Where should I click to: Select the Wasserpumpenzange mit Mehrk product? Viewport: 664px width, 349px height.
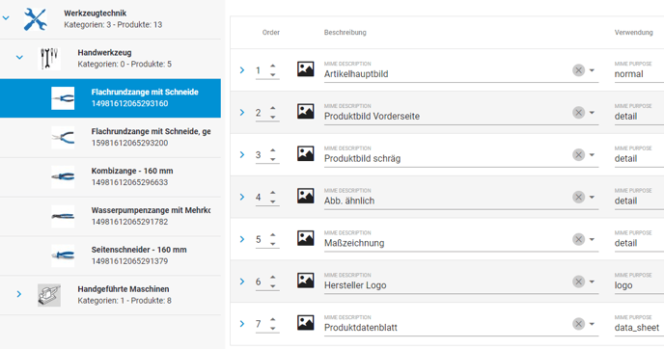tap(110, 216)
